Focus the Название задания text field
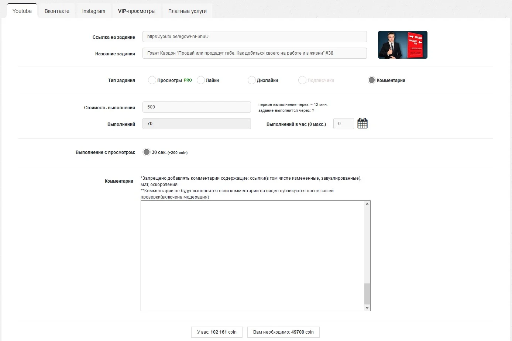This screenshot has width=512, height=341. [255, 53]
